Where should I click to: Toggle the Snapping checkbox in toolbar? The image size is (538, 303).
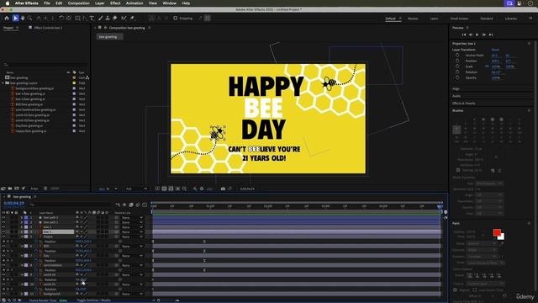point(176,19)
